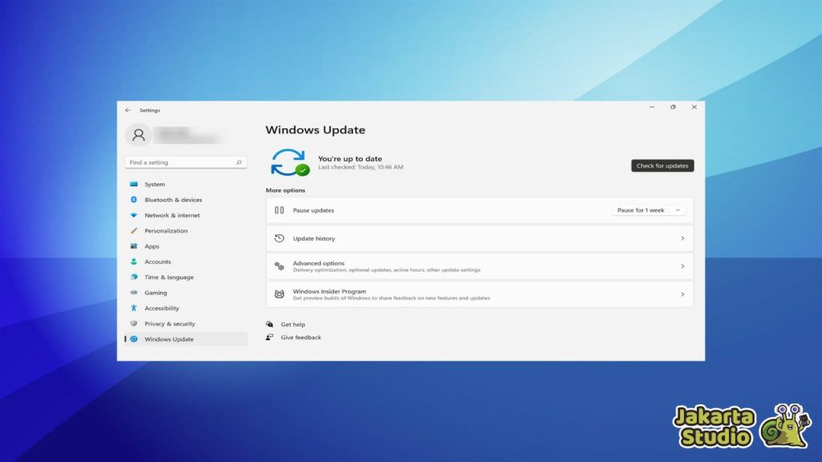Click the Windows Insider Program icon
This screenshot has width=822, height=462.
click(279, 294)
